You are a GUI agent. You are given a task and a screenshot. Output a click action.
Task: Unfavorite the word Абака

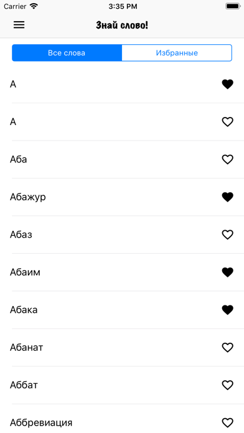click(227, 310)
